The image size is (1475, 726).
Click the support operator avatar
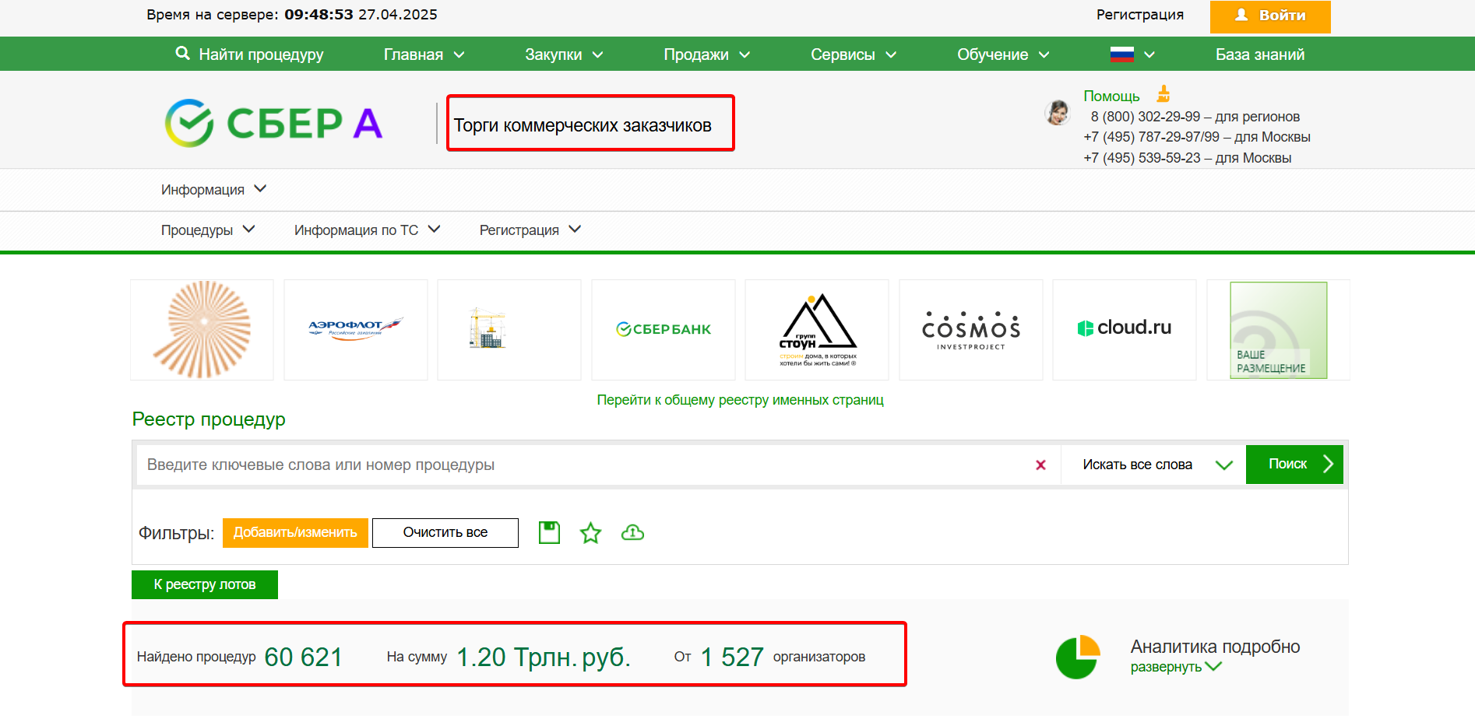pyautogui.click(x=1057, y=113)
